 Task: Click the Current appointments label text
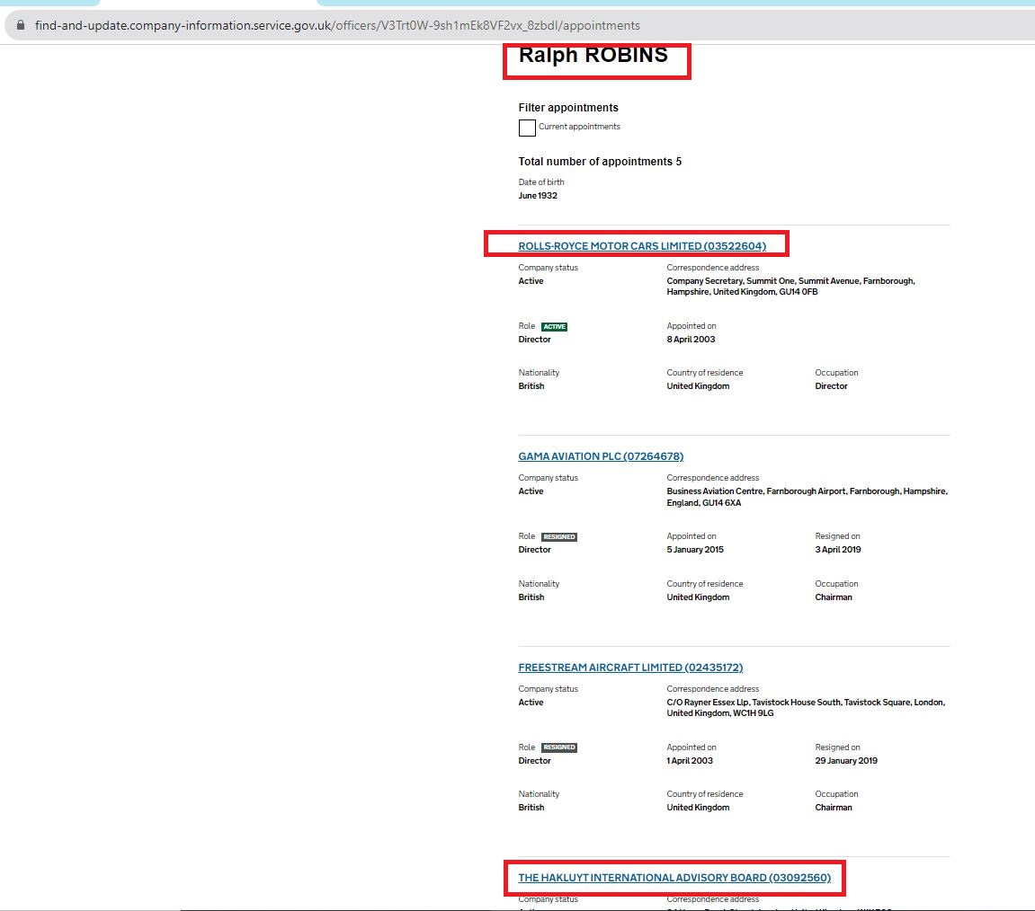point(579,127)
